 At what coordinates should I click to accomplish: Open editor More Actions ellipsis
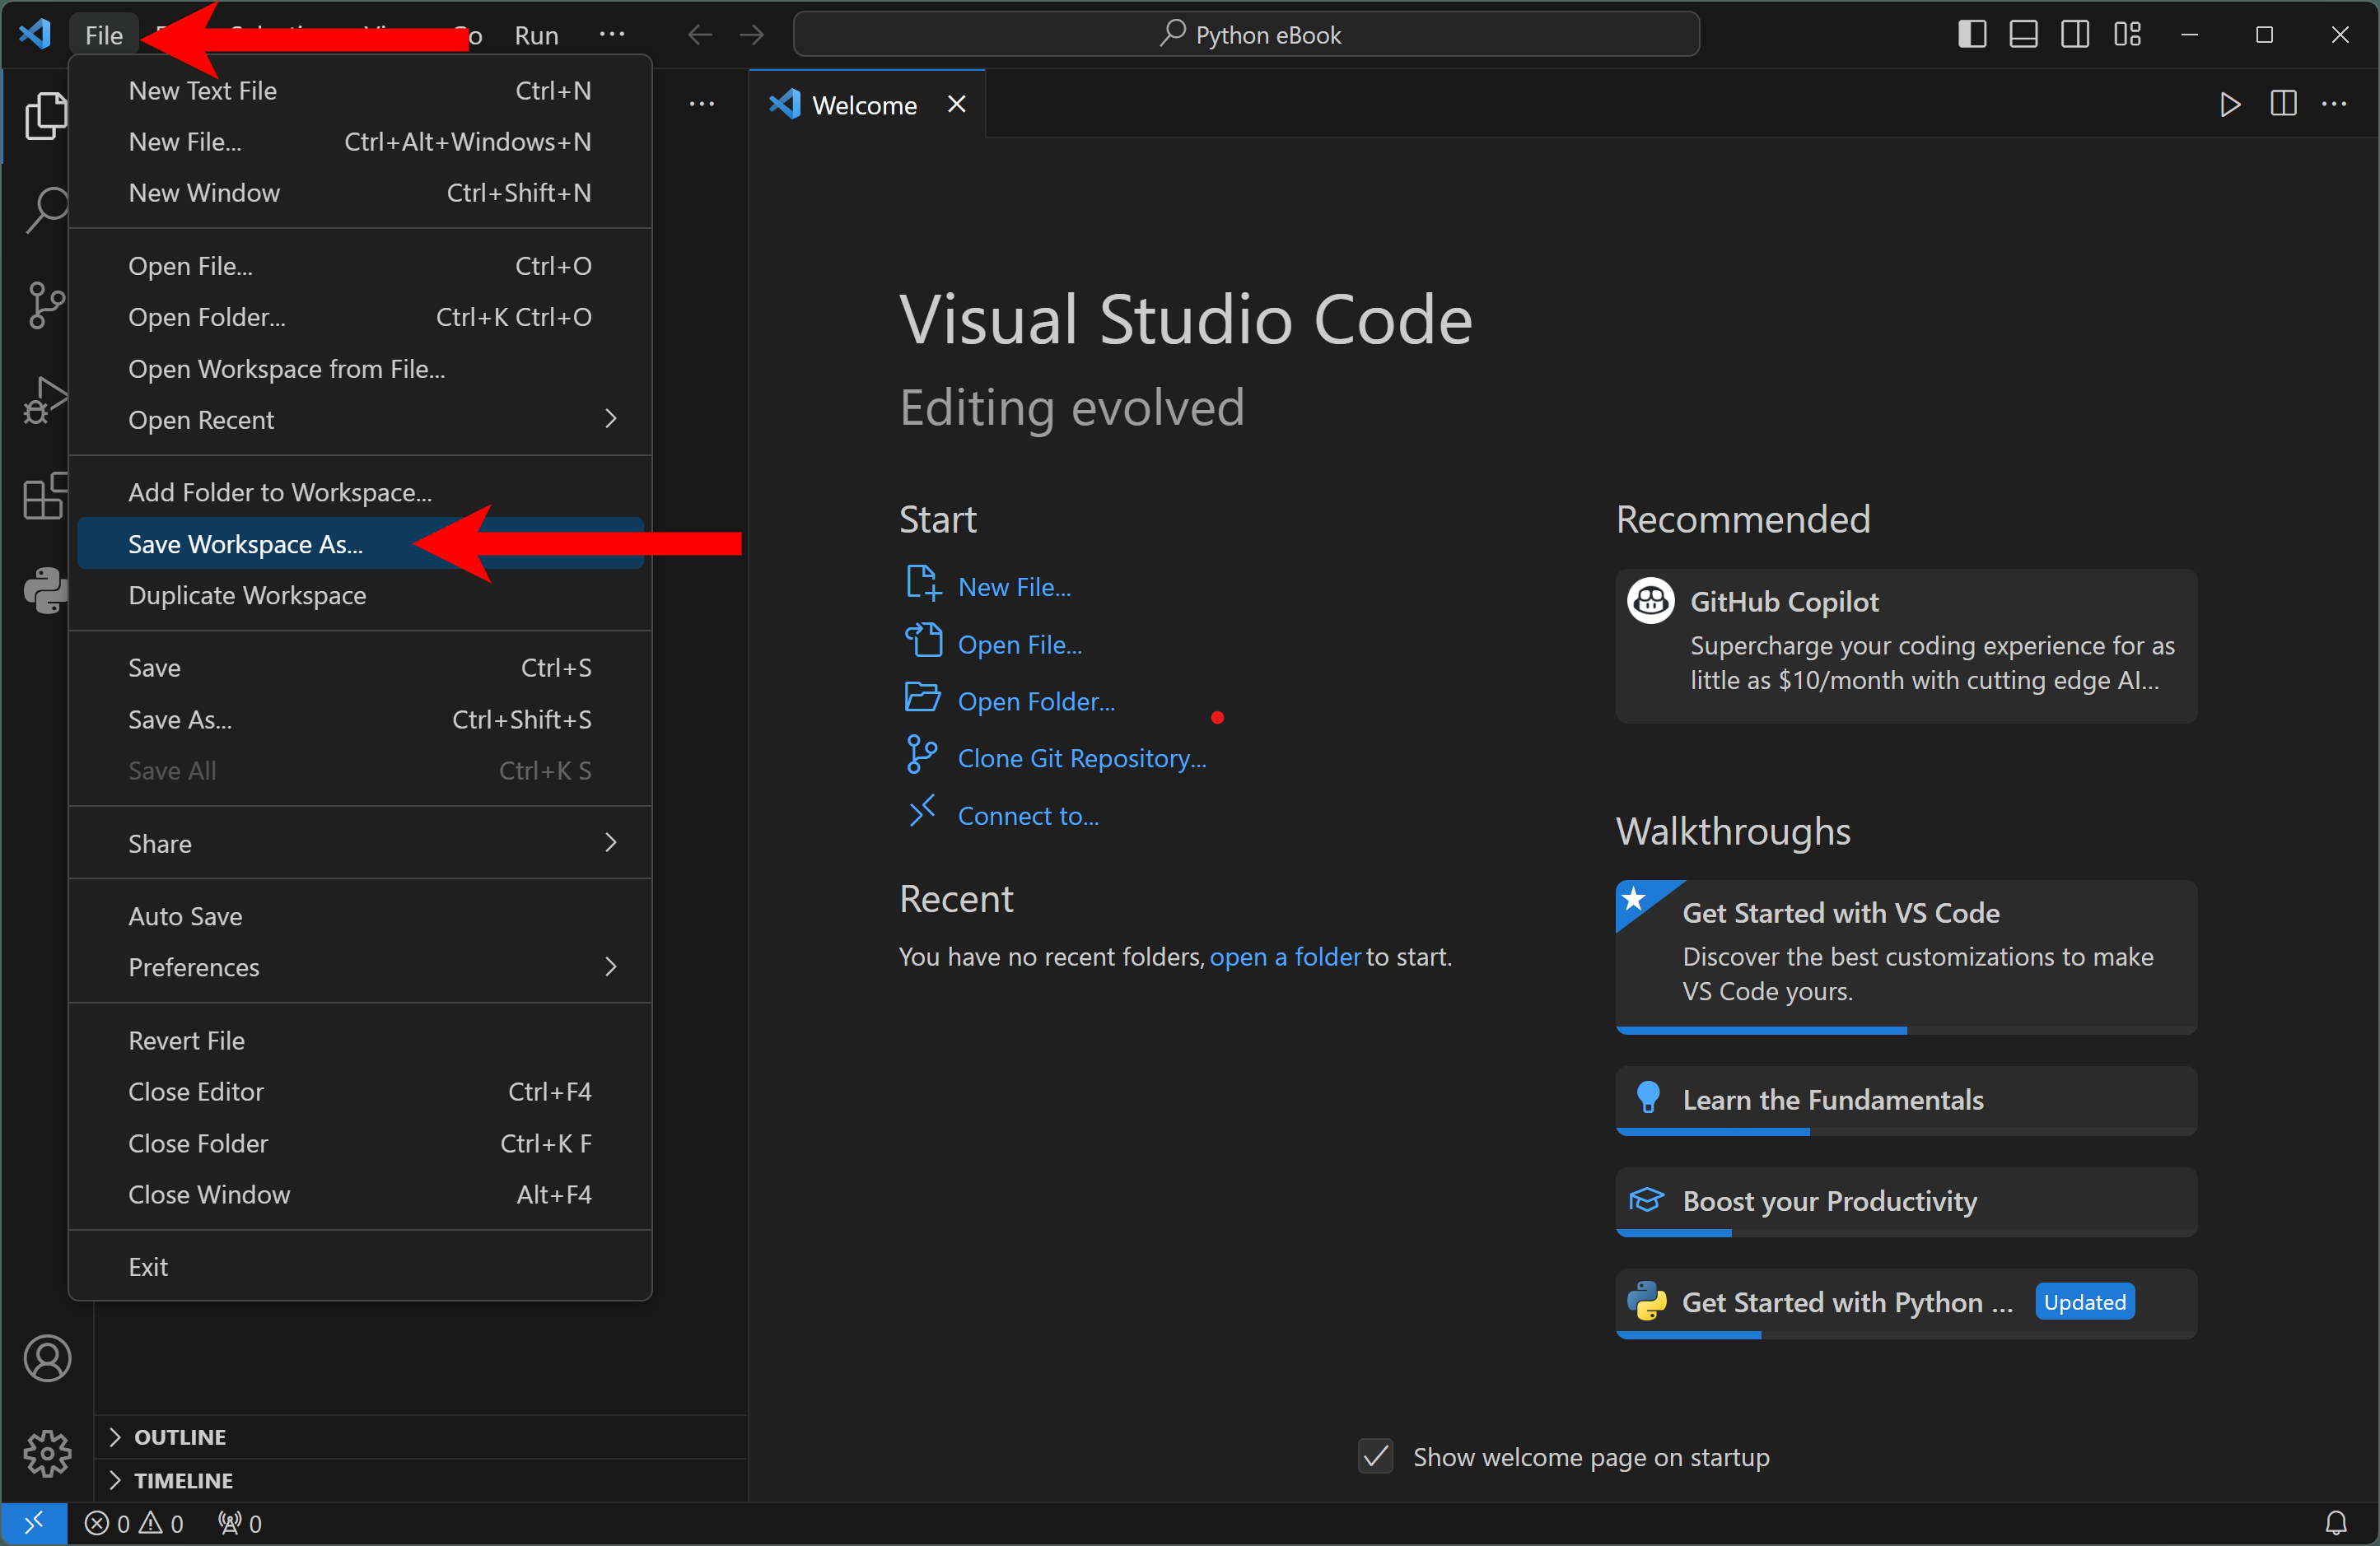coord(2335,104)
